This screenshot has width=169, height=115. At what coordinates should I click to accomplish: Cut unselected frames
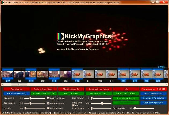pos(126,94)
